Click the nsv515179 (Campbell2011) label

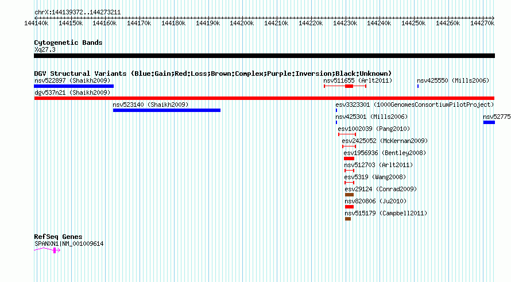pyautogui.click(x=386, y=213)
